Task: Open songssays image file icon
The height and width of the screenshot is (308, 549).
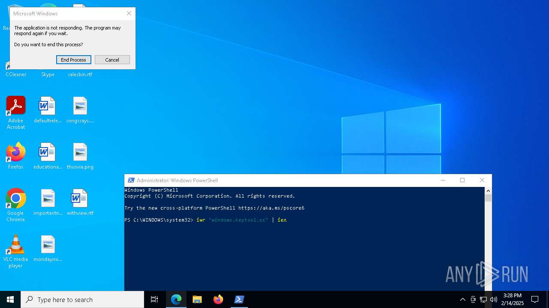Action: pyautogui.click(x=80, y=110)
